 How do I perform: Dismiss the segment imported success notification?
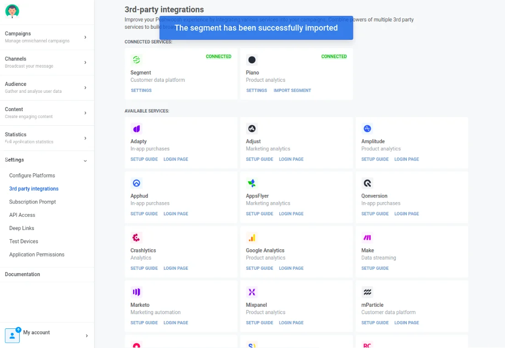pos(256,28)
